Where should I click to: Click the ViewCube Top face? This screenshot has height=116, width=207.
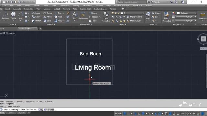point(203,39)
